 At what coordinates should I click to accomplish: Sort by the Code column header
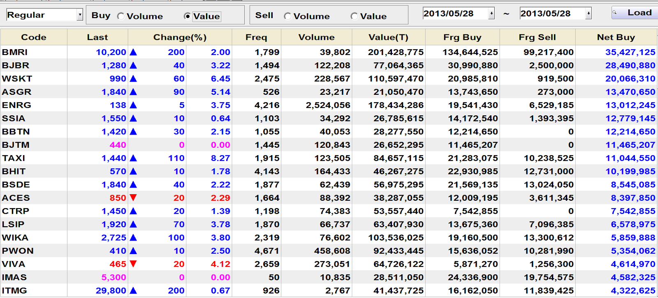[x=34, y=37]
